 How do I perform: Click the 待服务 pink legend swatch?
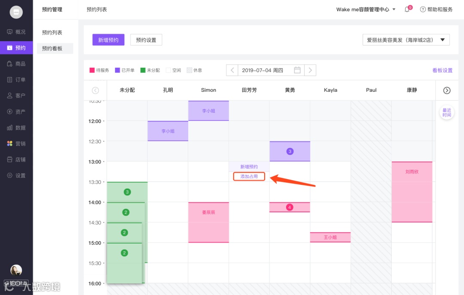(92, 70)
